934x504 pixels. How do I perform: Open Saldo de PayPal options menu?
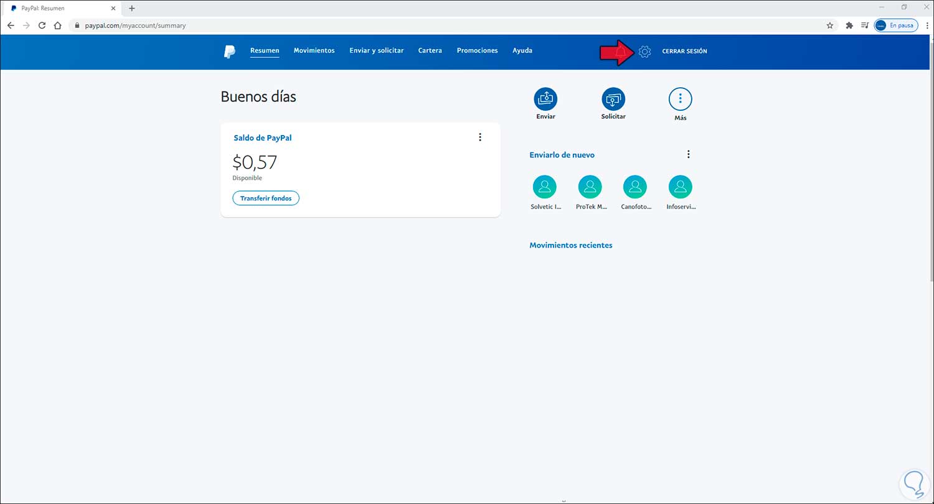point(480,138)
